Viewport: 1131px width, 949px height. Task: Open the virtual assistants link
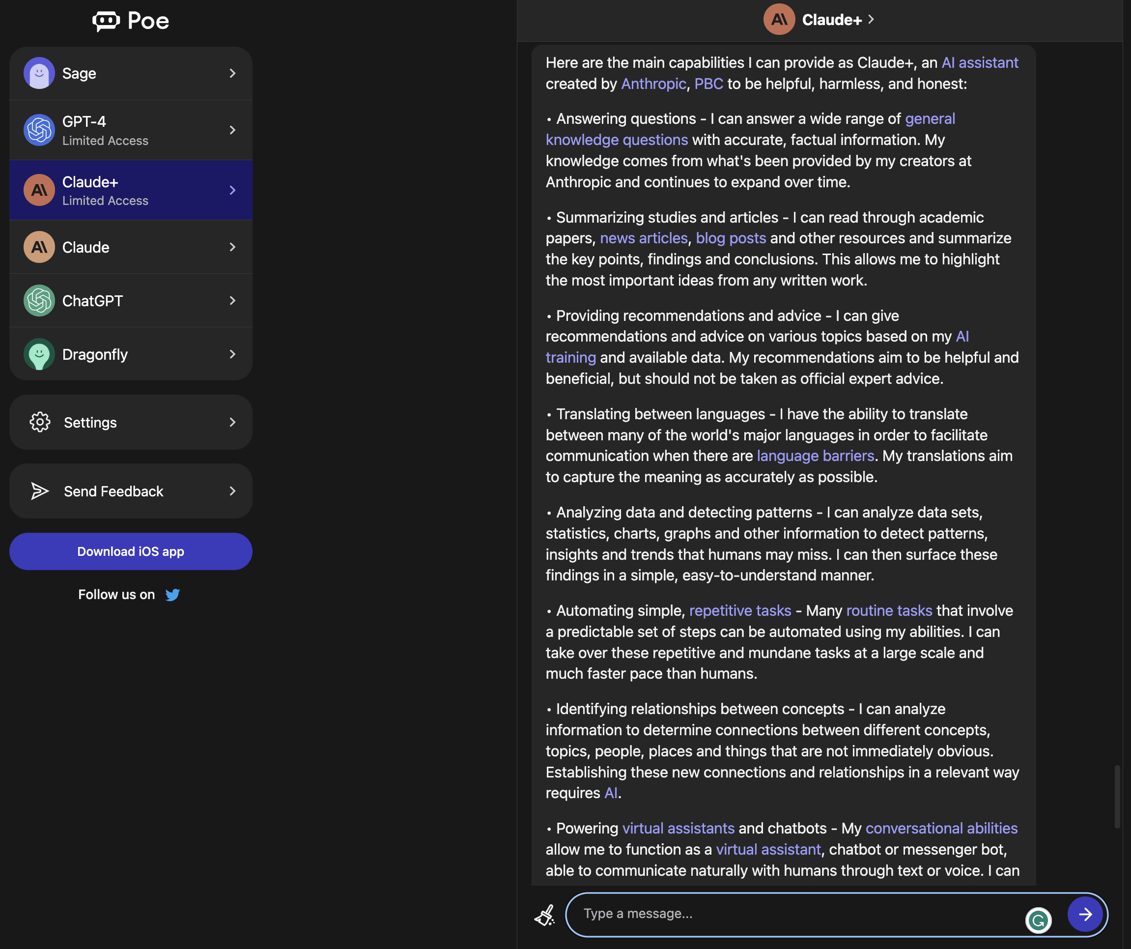(678, 829)
